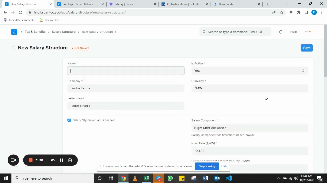327x183 pixels.
Task: Restart the Loom recording
Action: tap(53, 160)
